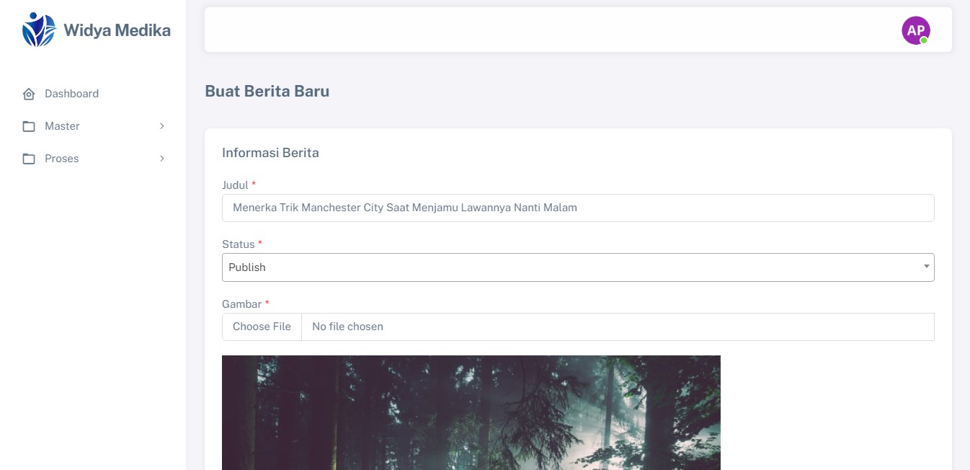Open the Dashboard menu item
Screen dimensions: 970x470
tap(71, 94)
